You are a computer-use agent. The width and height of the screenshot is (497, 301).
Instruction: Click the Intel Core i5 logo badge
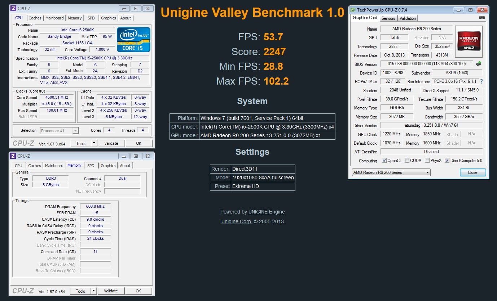133,40
